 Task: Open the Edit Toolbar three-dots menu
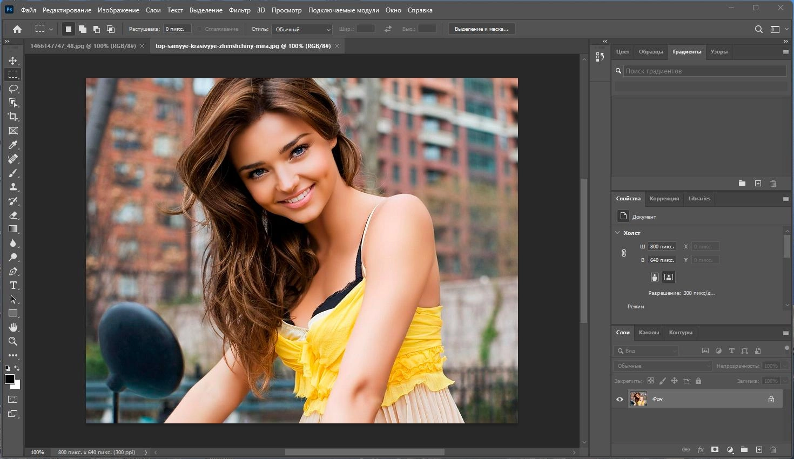click(x=13, y=355)
